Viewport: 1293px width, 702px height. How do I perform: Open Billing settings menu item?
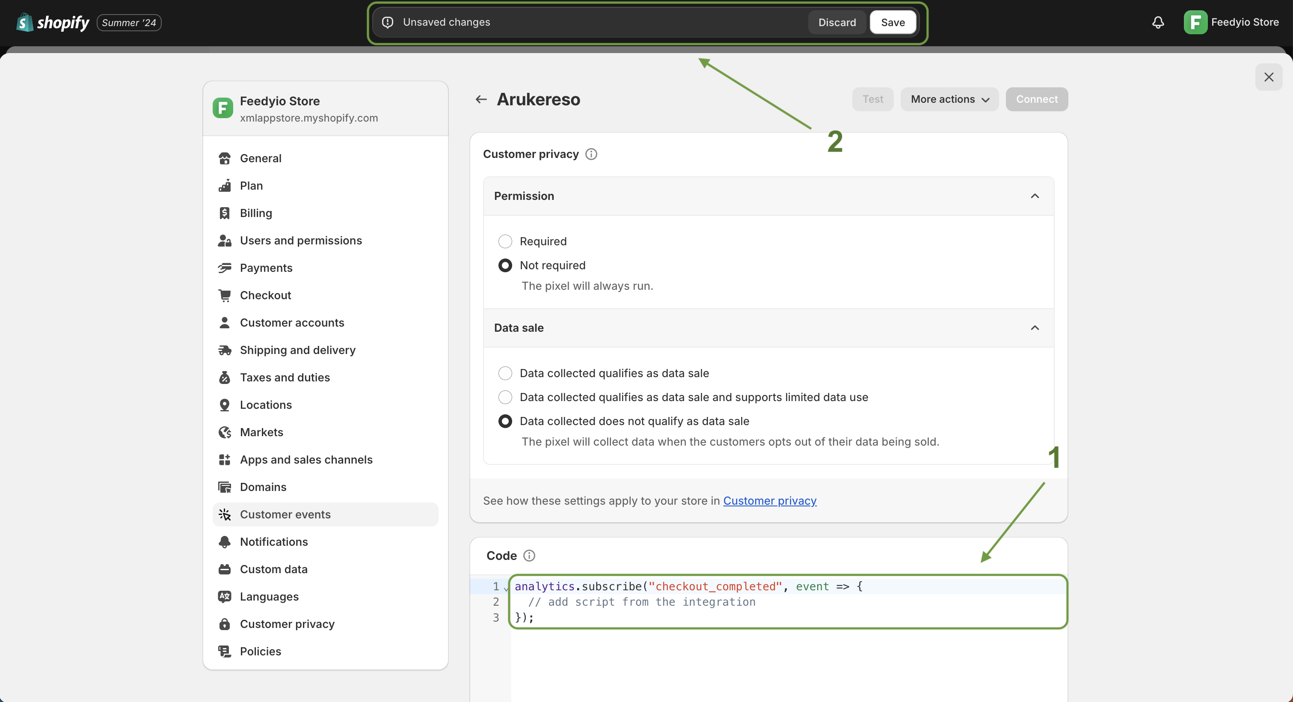click(325, 213)
